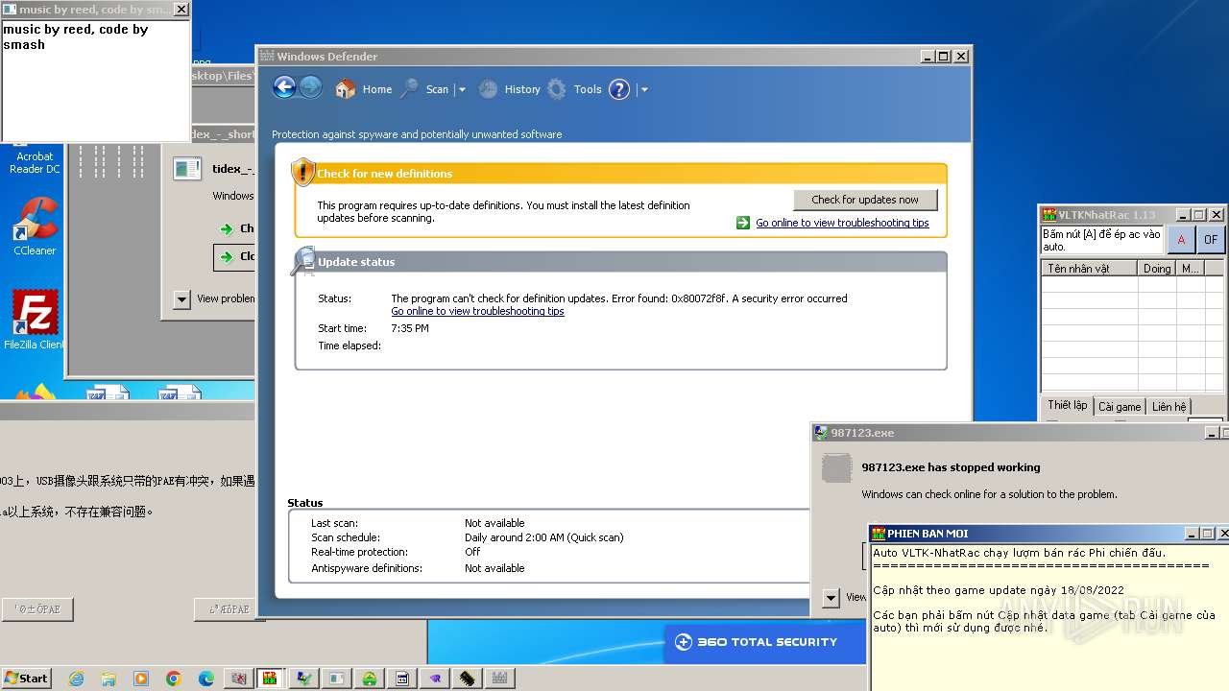Viewport: 1229px width, 691px height.
Task: Switch to Liên hệ tab
Action: point(1169,407)
